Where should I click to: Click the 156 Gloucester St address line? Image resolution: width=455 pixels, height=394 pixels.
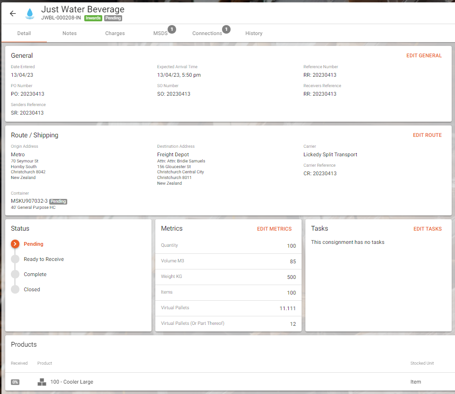174,167
